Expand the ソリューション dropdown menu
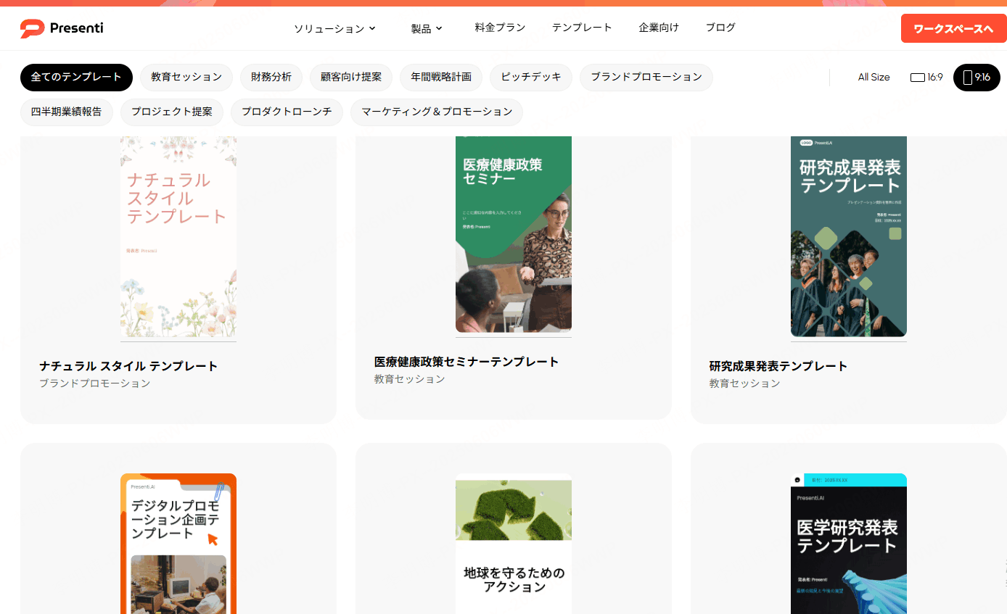Image resolution: width=1007 pixels, height=614 pixels. pyautogui.click(x=334, y=28)
